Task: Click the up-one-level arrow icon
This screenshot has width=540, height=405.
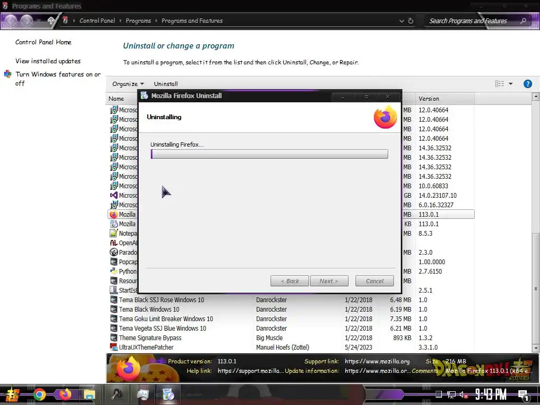Action: [x=51, y=21]
